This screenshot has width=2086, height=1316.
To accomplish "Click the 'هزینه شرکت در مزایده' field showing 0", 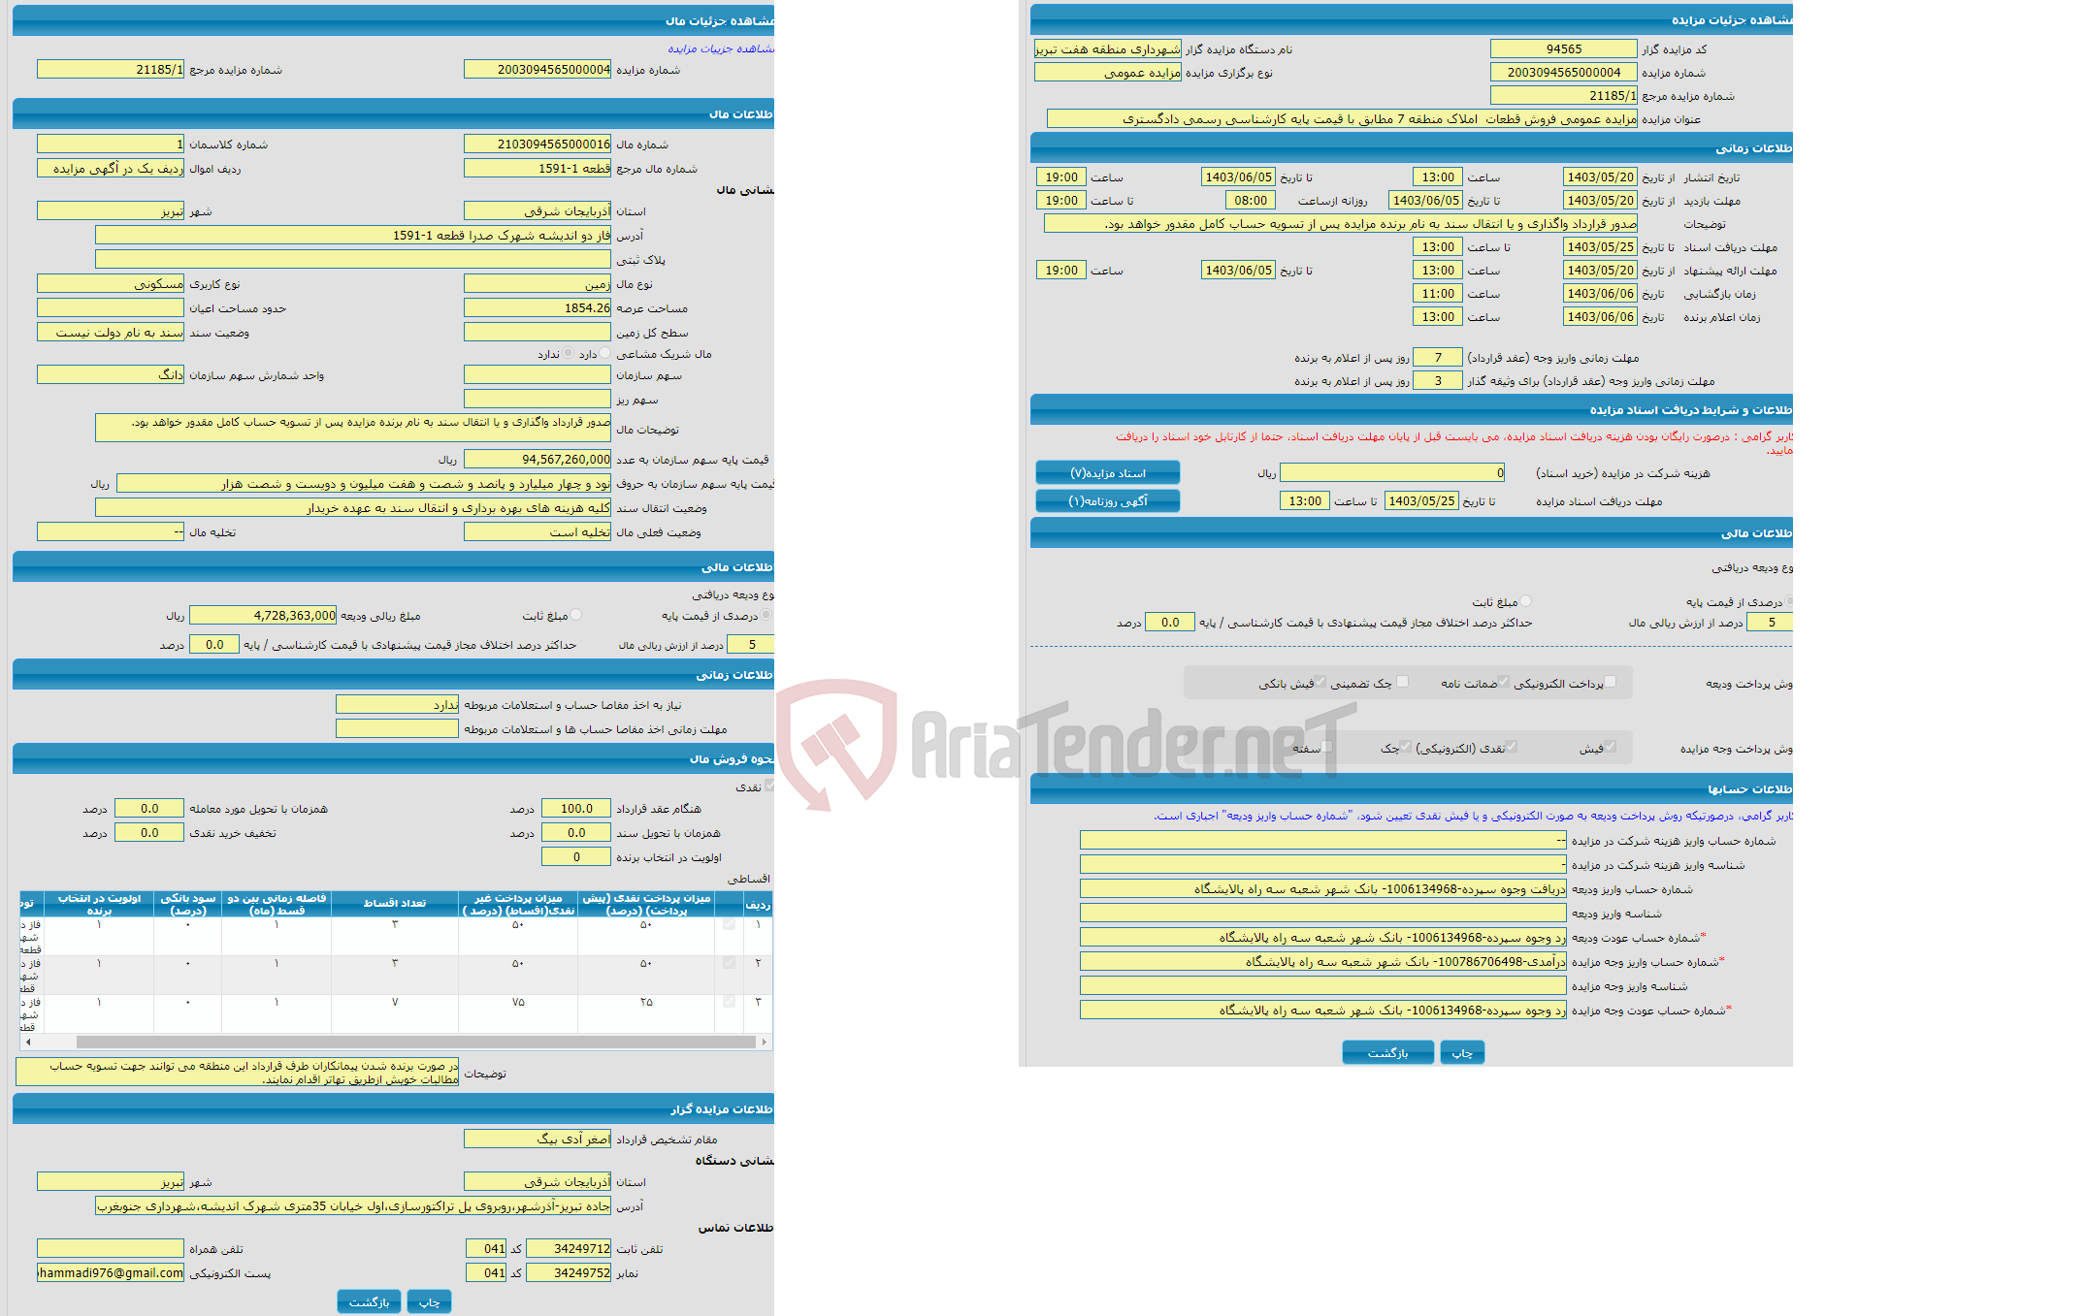I will pos(1392,473).
